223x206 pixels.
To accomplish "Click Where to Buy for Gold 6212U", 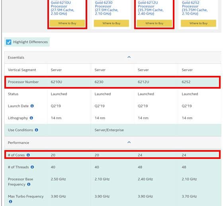I will click(155, 23).
